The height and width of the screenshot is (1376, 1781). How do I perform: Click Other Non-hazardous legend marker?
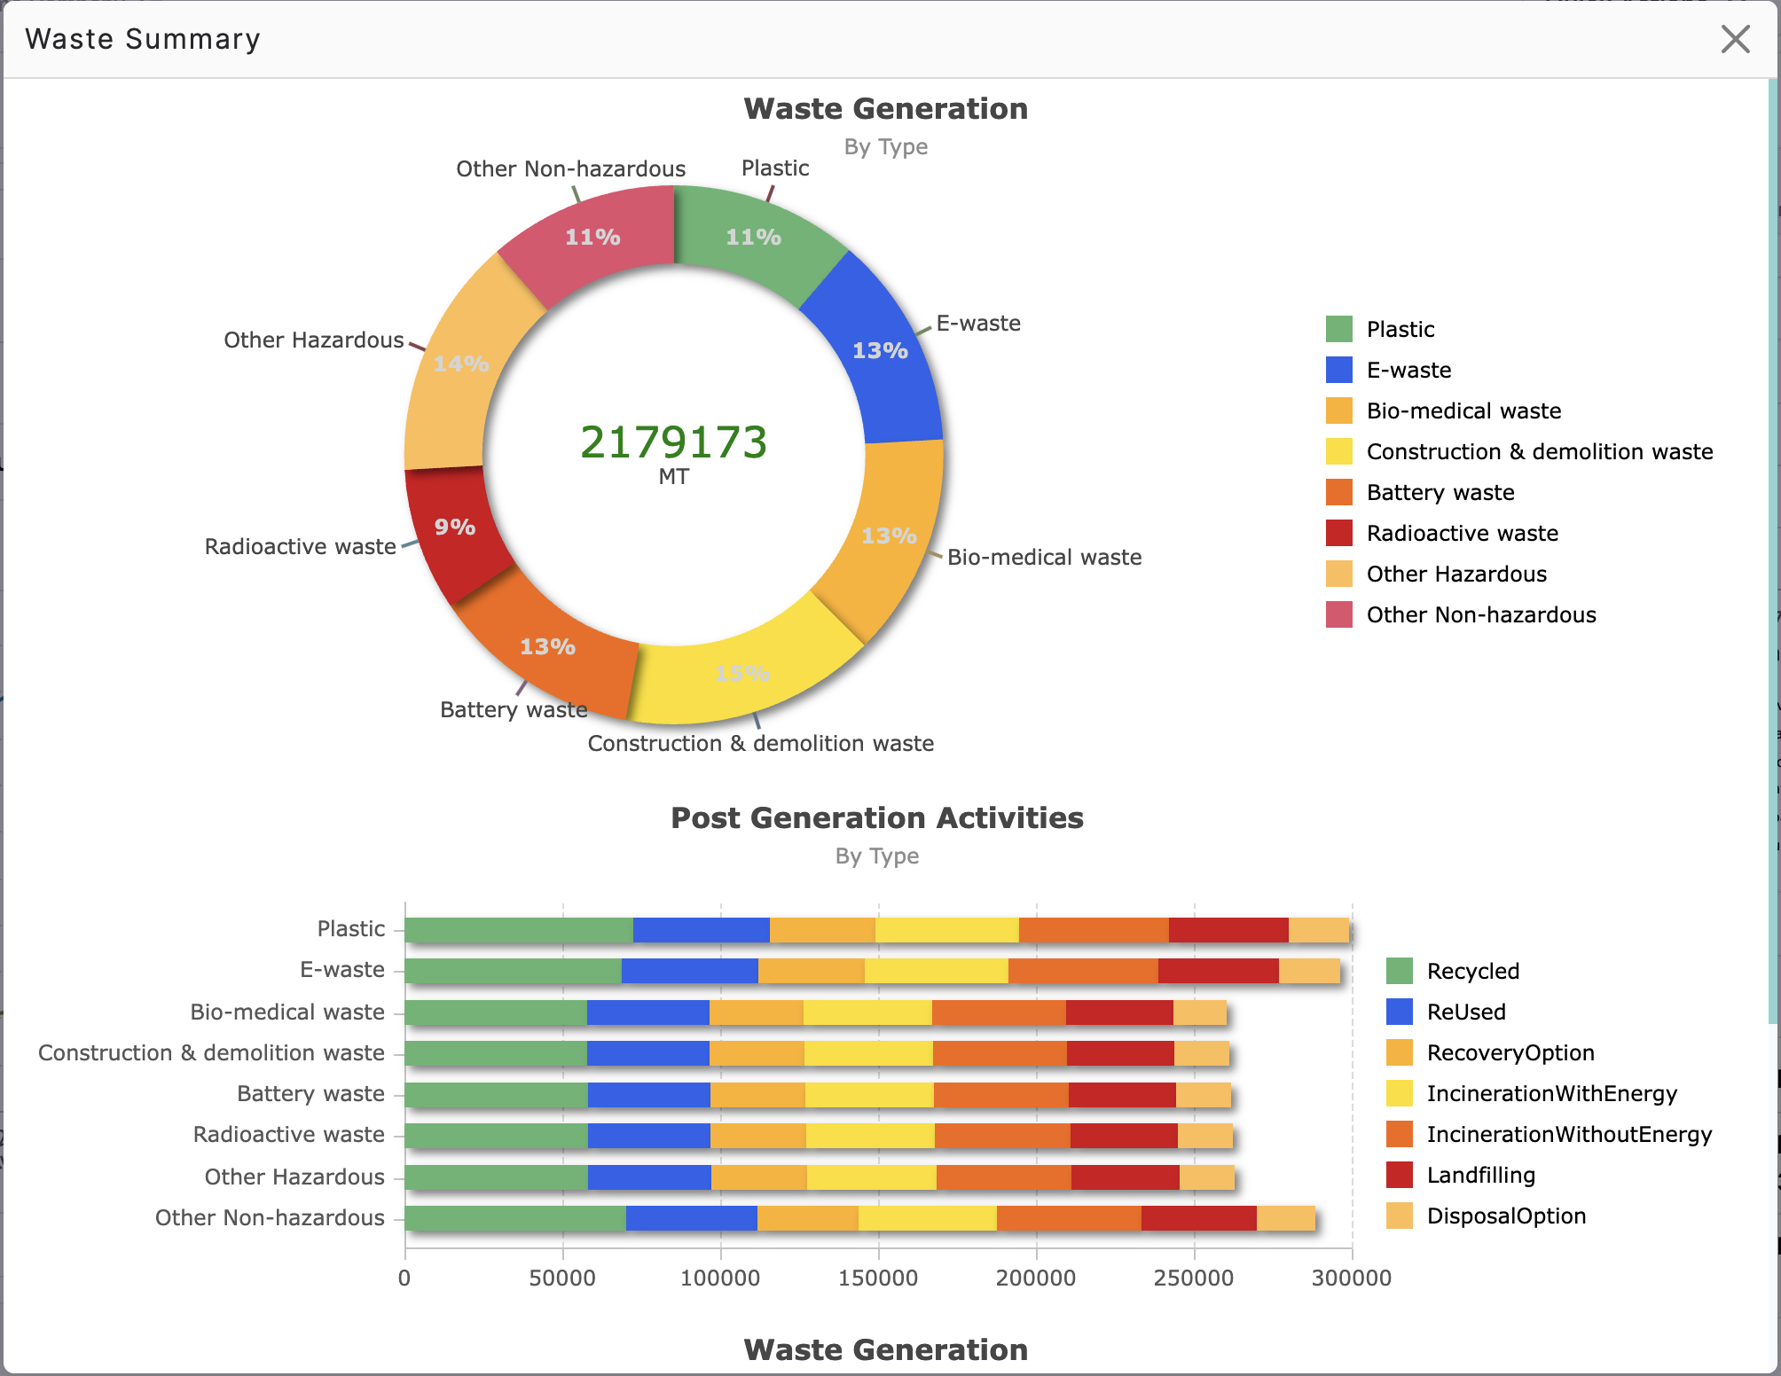coord(1339,614)
